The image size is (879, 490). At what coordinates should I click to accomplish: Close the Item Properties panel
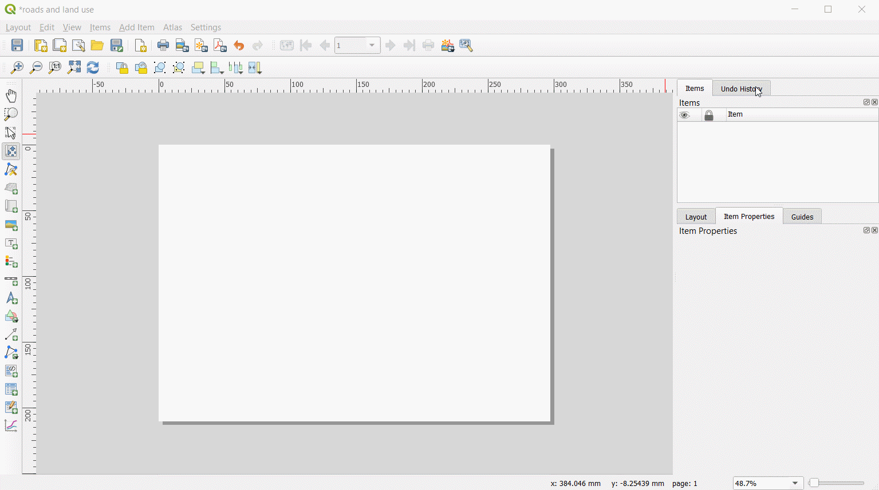(874, 230)
